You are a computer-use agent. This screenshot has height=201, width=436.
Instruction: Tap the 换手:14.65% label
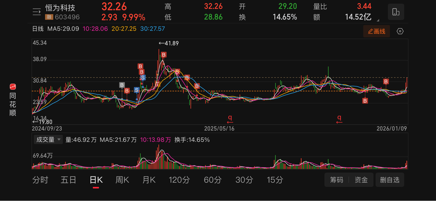coord(192,140)
